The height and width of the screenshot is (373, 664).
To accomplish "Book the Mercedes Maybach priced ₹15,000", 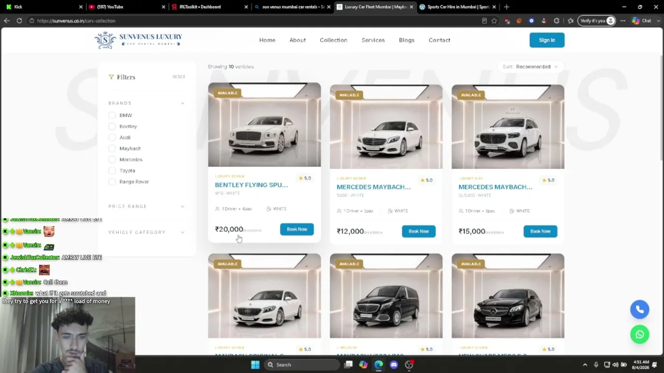I will pyautogui.click(x=540, y=231).
